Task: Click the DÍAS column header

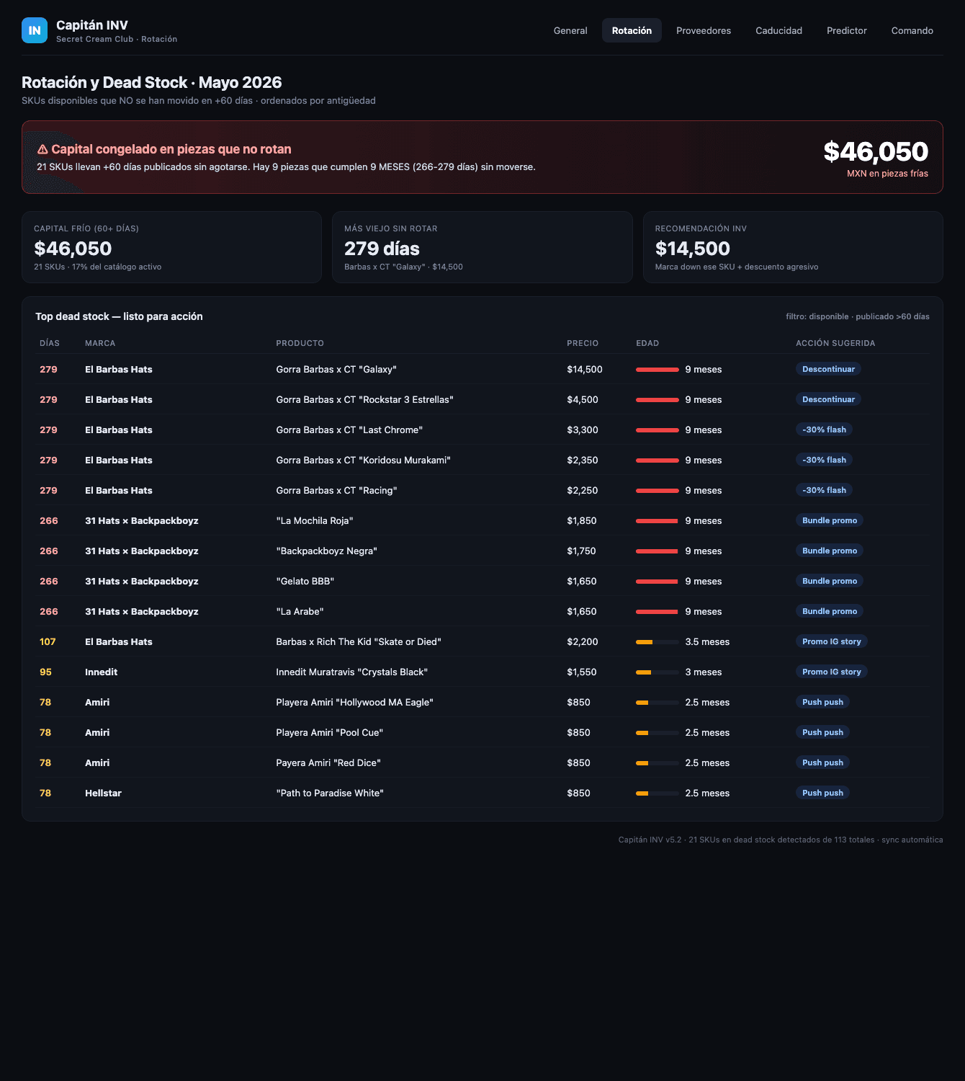Action: pyautogui.click(x=50, y=343)
